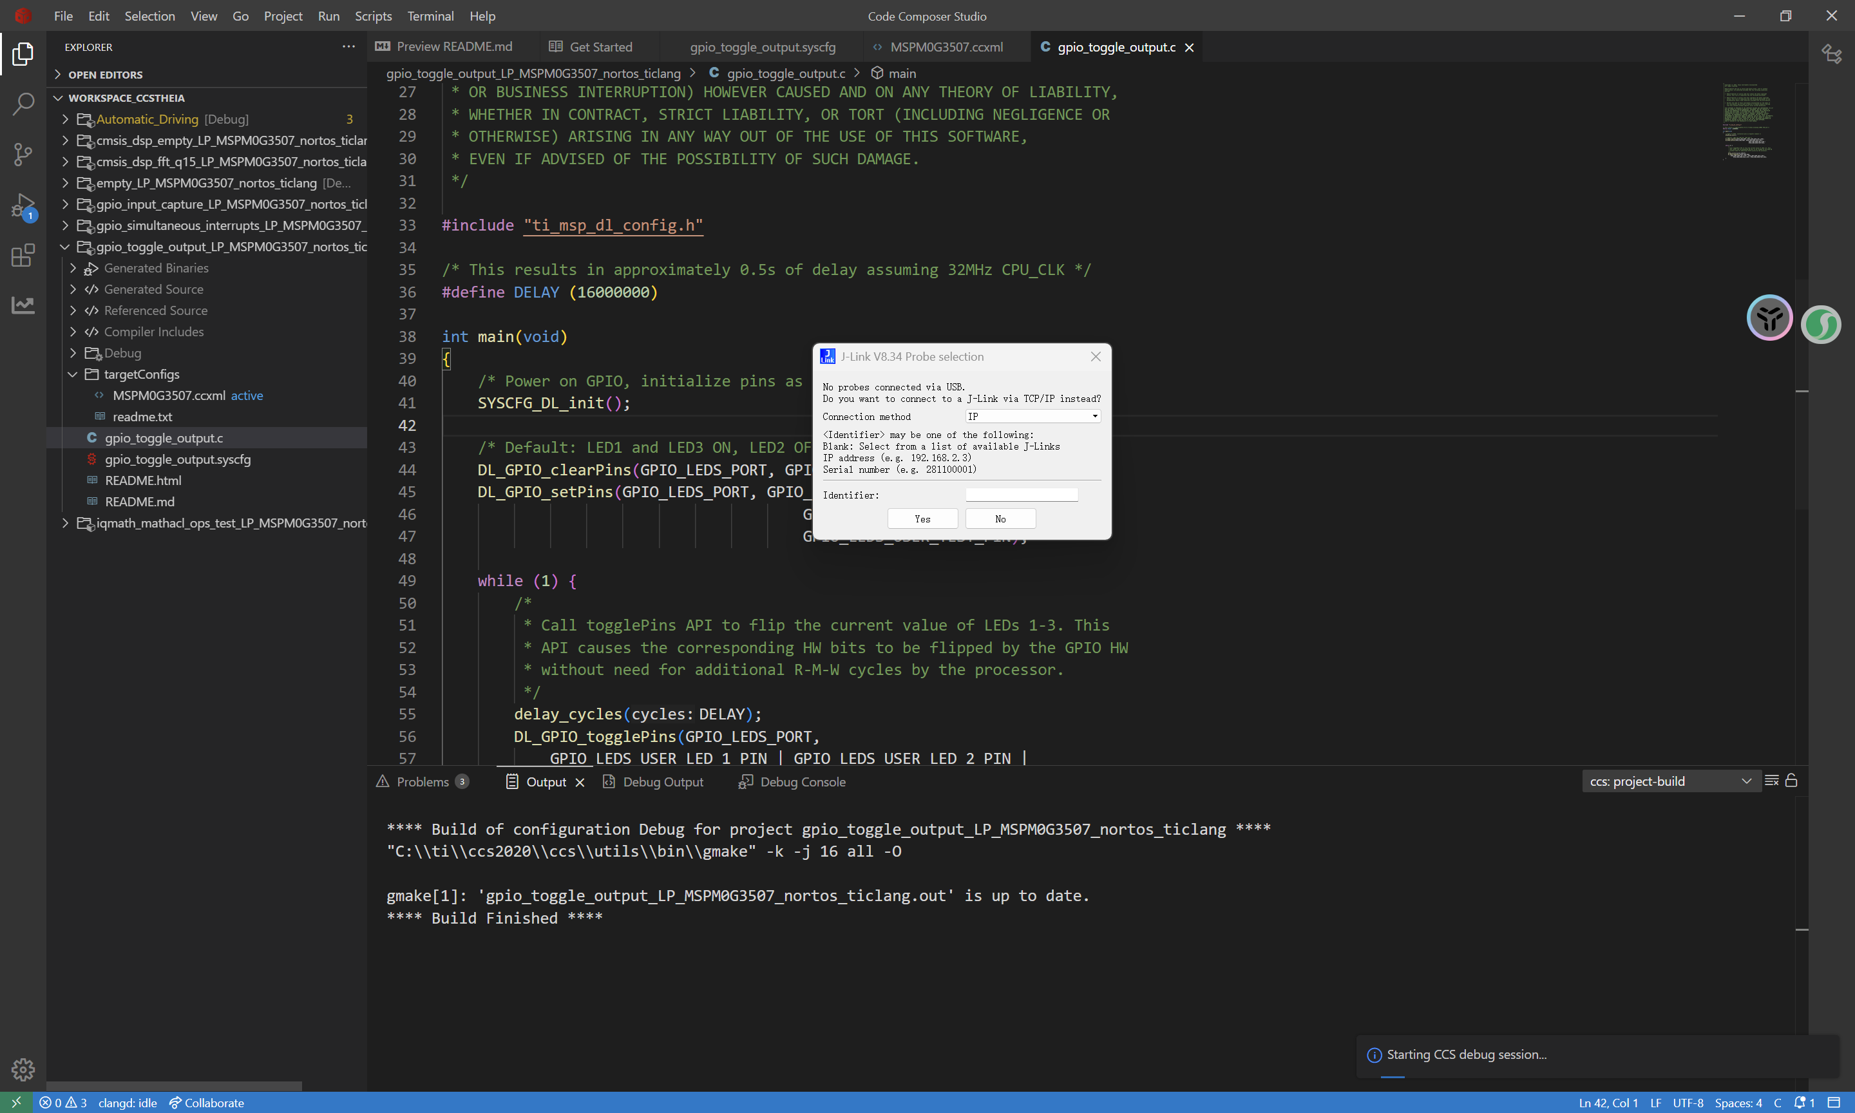Click the clear output list icon

tap(1772, 781)
